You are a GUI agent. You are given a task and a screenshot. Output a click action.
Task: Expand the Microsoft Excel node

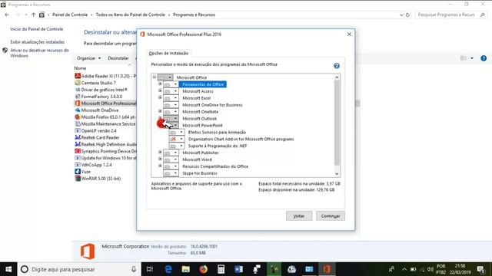point(160,97)
